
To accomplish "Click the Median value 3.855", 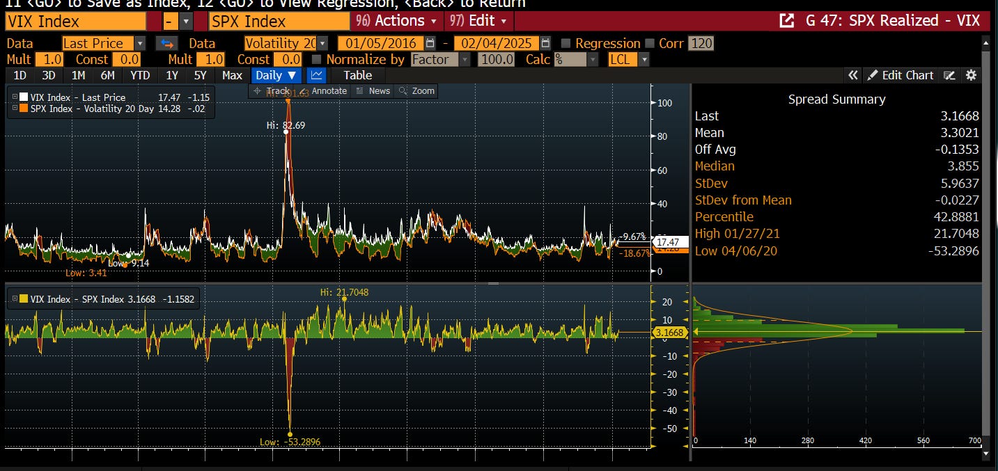I will (x=962, y=166).
